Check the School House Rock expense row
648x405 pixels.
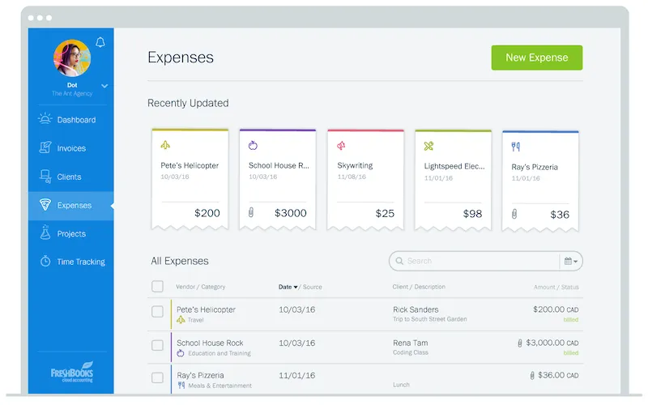click(157, 345)
